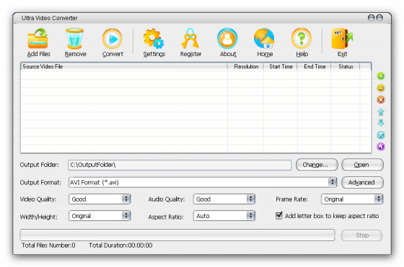Open Help question mark icon

click(302, 39)
